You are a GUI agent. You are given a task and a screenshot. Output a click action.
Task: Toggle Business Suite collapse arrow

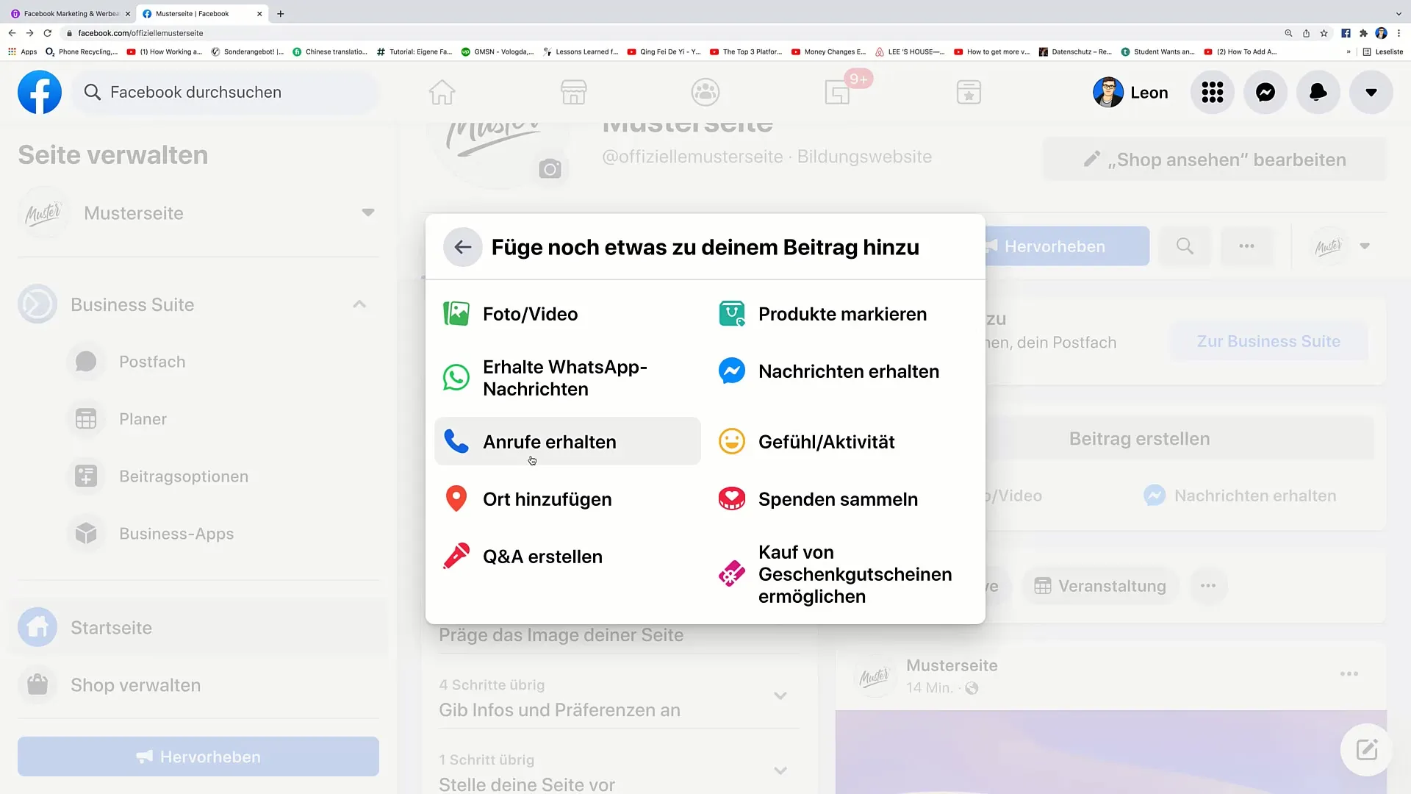[361, 304]
